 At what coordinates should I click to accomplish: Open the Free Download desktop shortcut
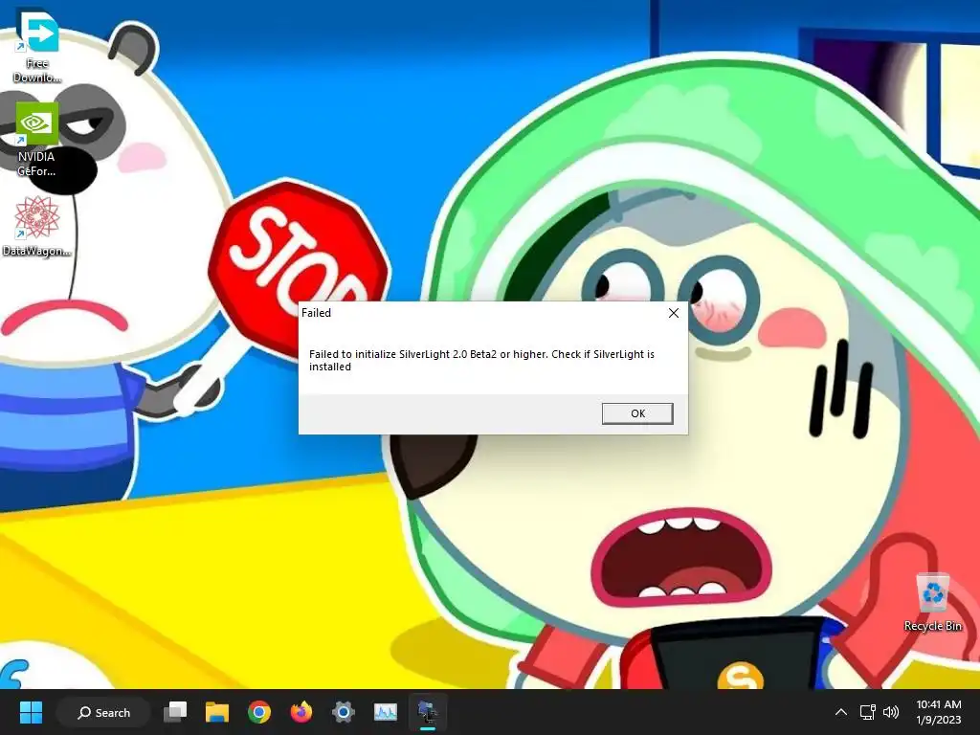point(37,45)
